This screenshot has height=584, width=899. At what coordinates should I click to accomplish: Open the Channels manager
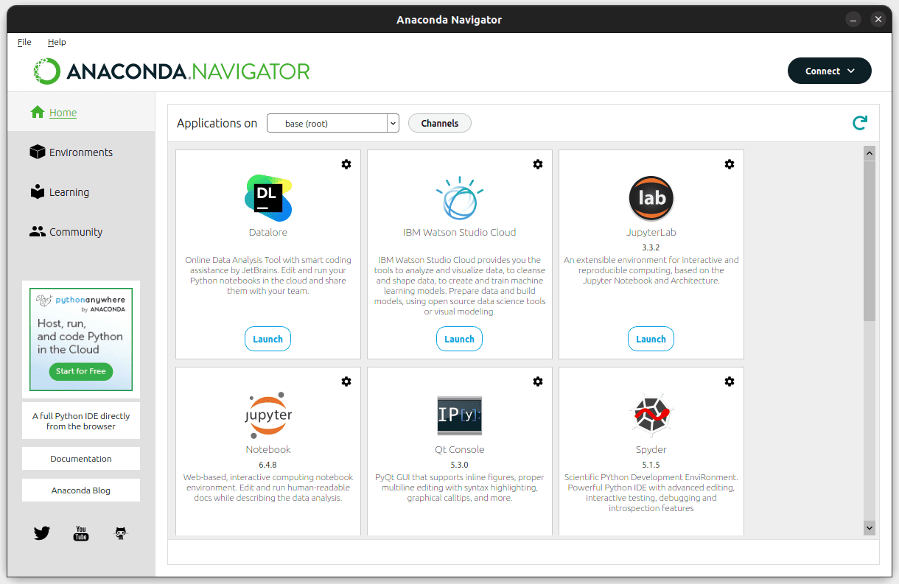(439, 123)
